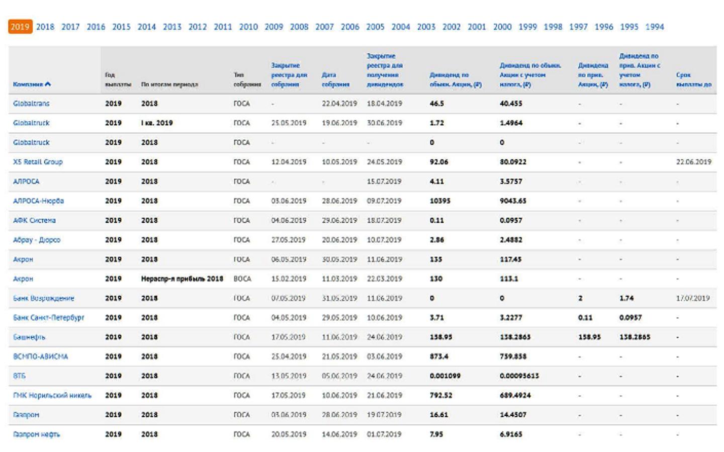Viewport: 724px width, 452px height.
Task: Open Акрон link in ВОСА row
Action: pos(23,279)
